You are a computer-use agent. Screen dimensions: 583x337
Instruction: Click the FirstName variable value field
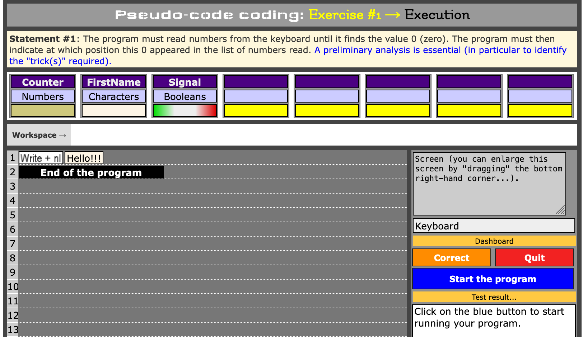coord(114,110)
